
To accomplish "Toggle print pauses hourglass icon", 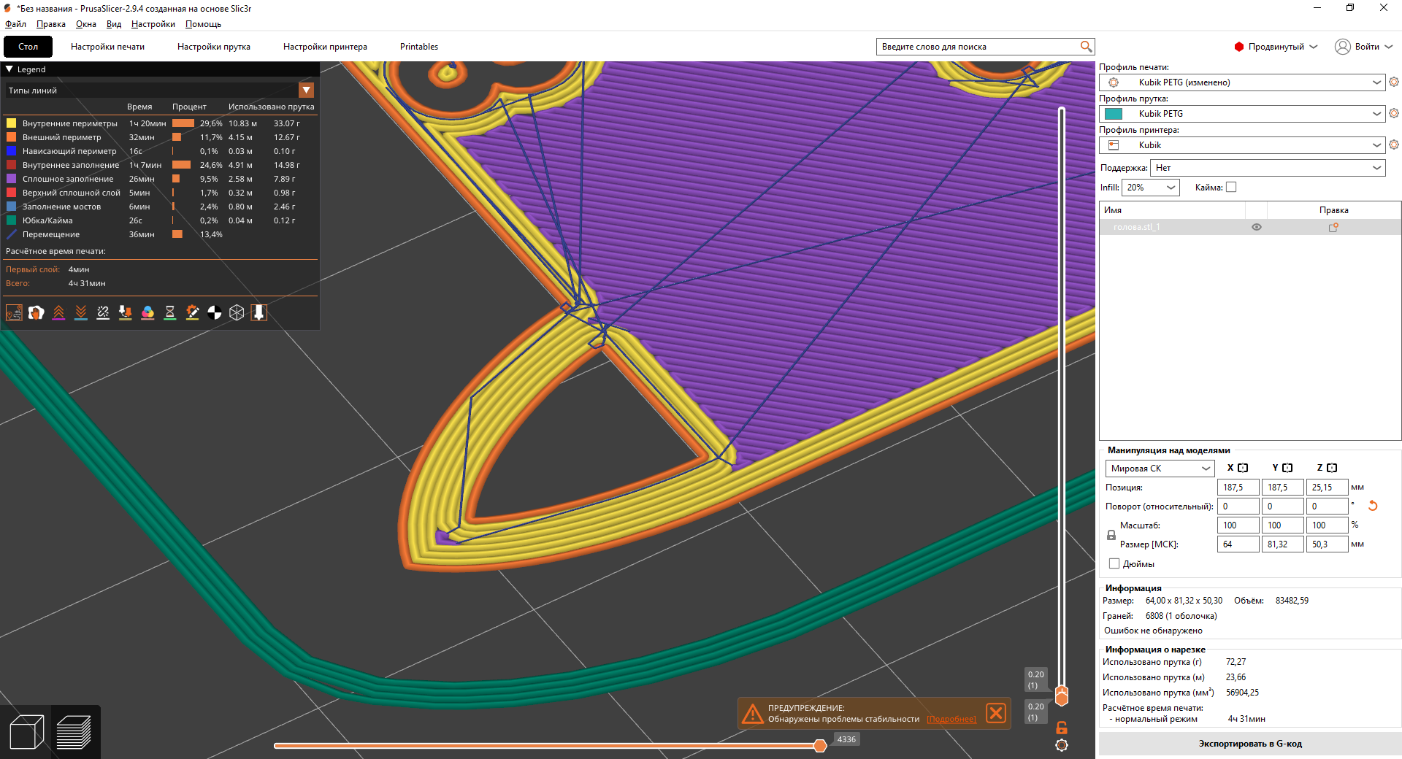I will (170, 313).
